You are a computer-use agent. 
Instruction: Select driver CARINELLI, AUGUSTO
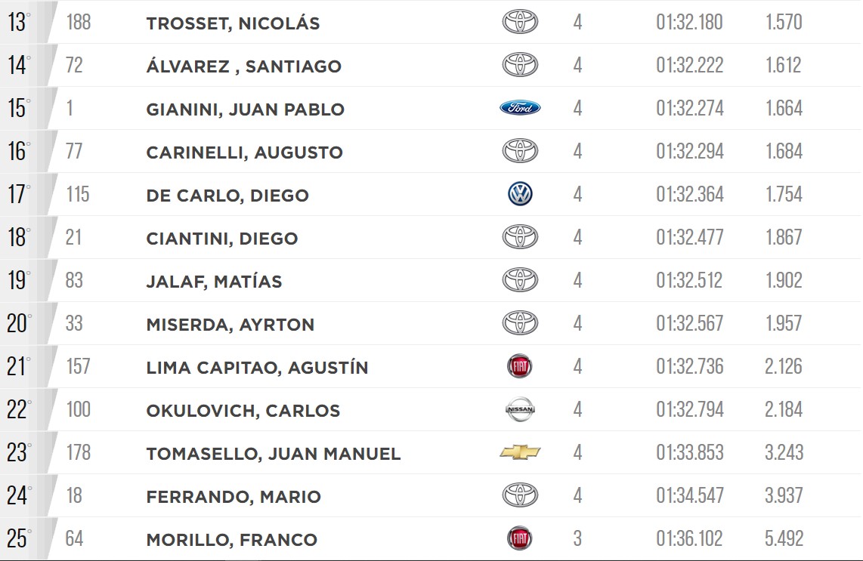(x=244, y=153)
